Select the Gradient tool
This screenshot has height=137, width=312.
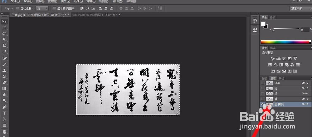pos(4,89)
